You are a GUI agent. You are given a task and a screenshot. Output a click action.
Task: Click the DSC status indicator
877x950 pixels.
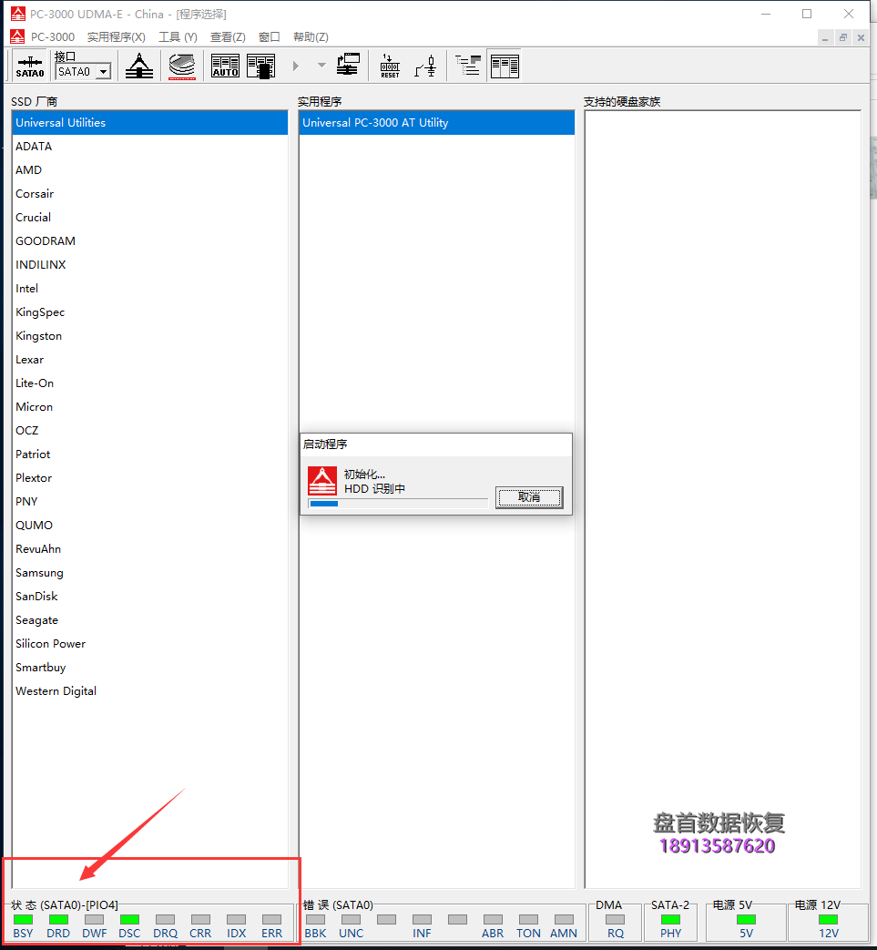[129, 920]
